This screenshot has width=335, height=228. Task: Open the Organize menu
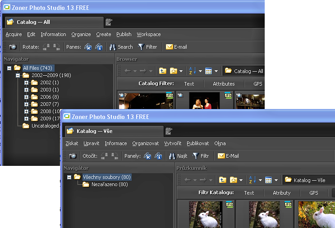tap(81, 34)
